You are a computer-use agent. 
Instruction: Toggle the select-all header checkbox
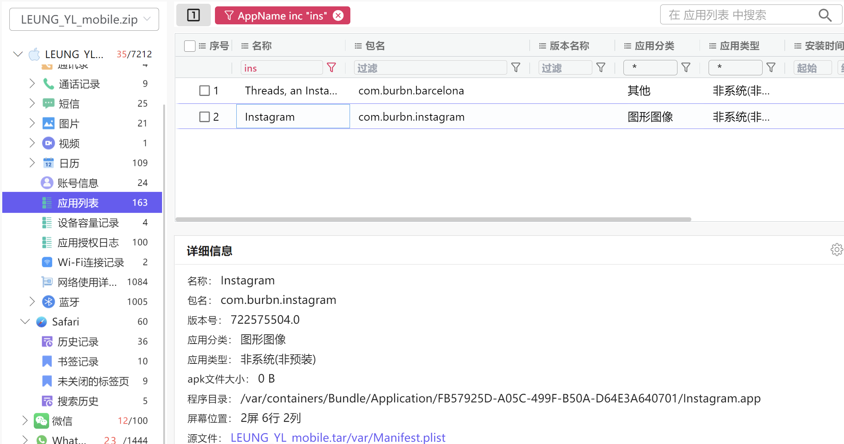click(190, 46)
